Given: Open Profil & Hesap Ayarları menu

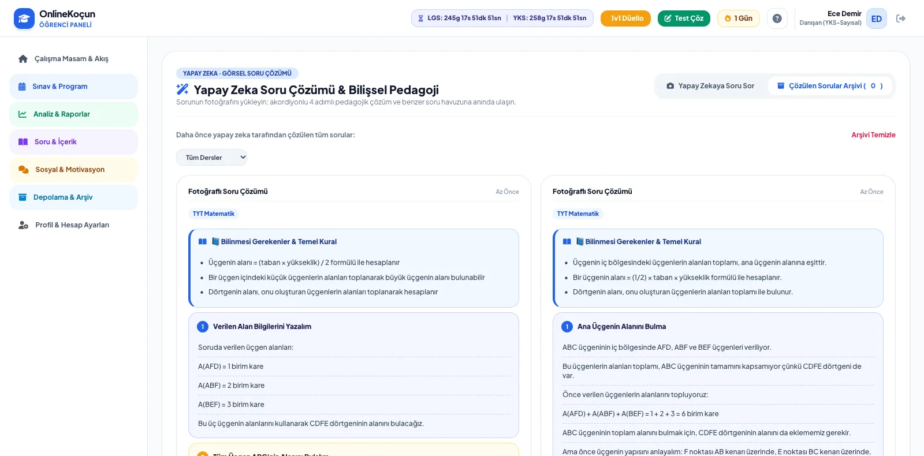Looking at the screenshot, I should (x=73, y=225).
